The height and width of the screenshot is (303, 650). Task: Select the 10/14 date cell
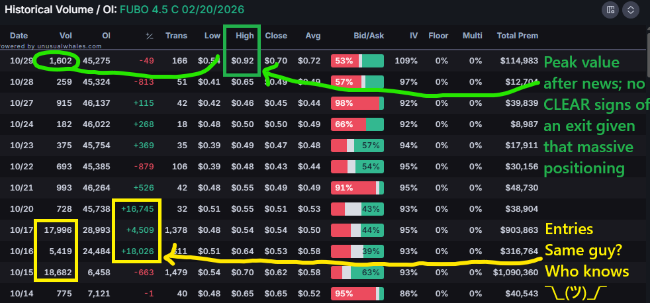pyautogui.click(x=22, y=294)
